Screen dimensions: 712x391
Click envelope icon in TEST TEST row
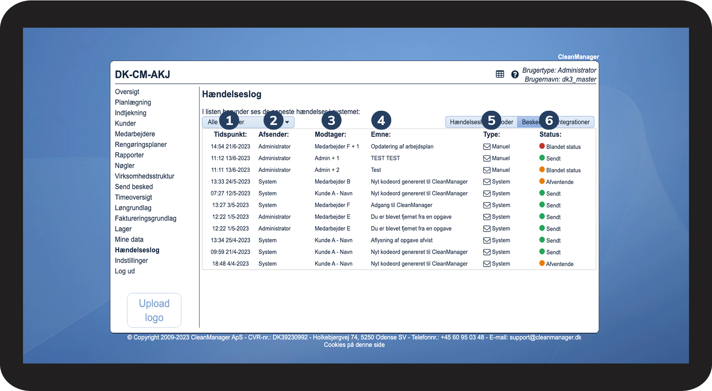[x=487, y=158]
